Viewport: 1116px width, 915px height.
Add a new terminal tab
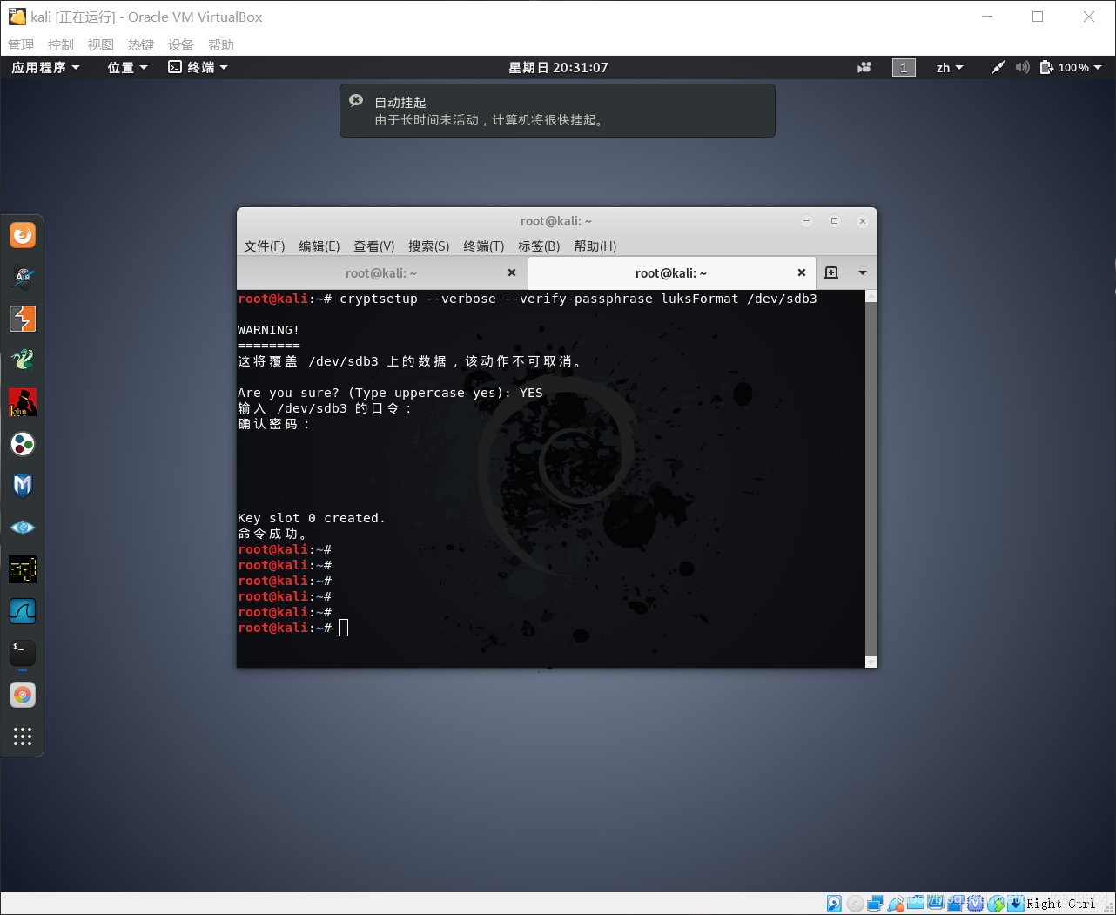(831, 272)
